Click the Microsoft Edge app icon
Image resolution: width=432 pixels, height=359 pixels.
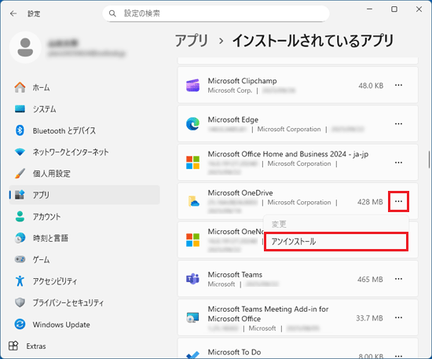(193, 123)
